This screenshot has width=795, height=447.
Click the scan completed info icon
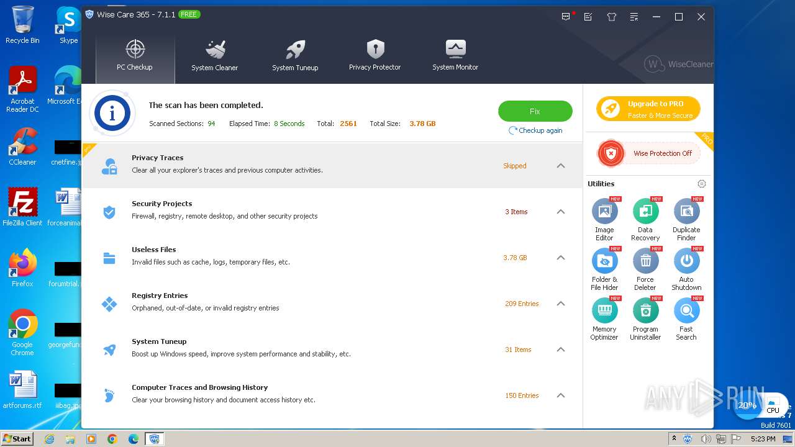pos(112,114)
